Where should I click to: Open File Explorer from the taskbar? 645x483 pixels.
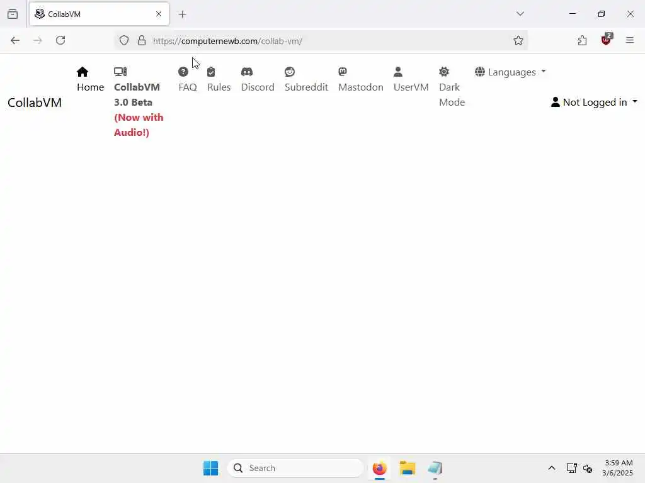coord(408,468)
